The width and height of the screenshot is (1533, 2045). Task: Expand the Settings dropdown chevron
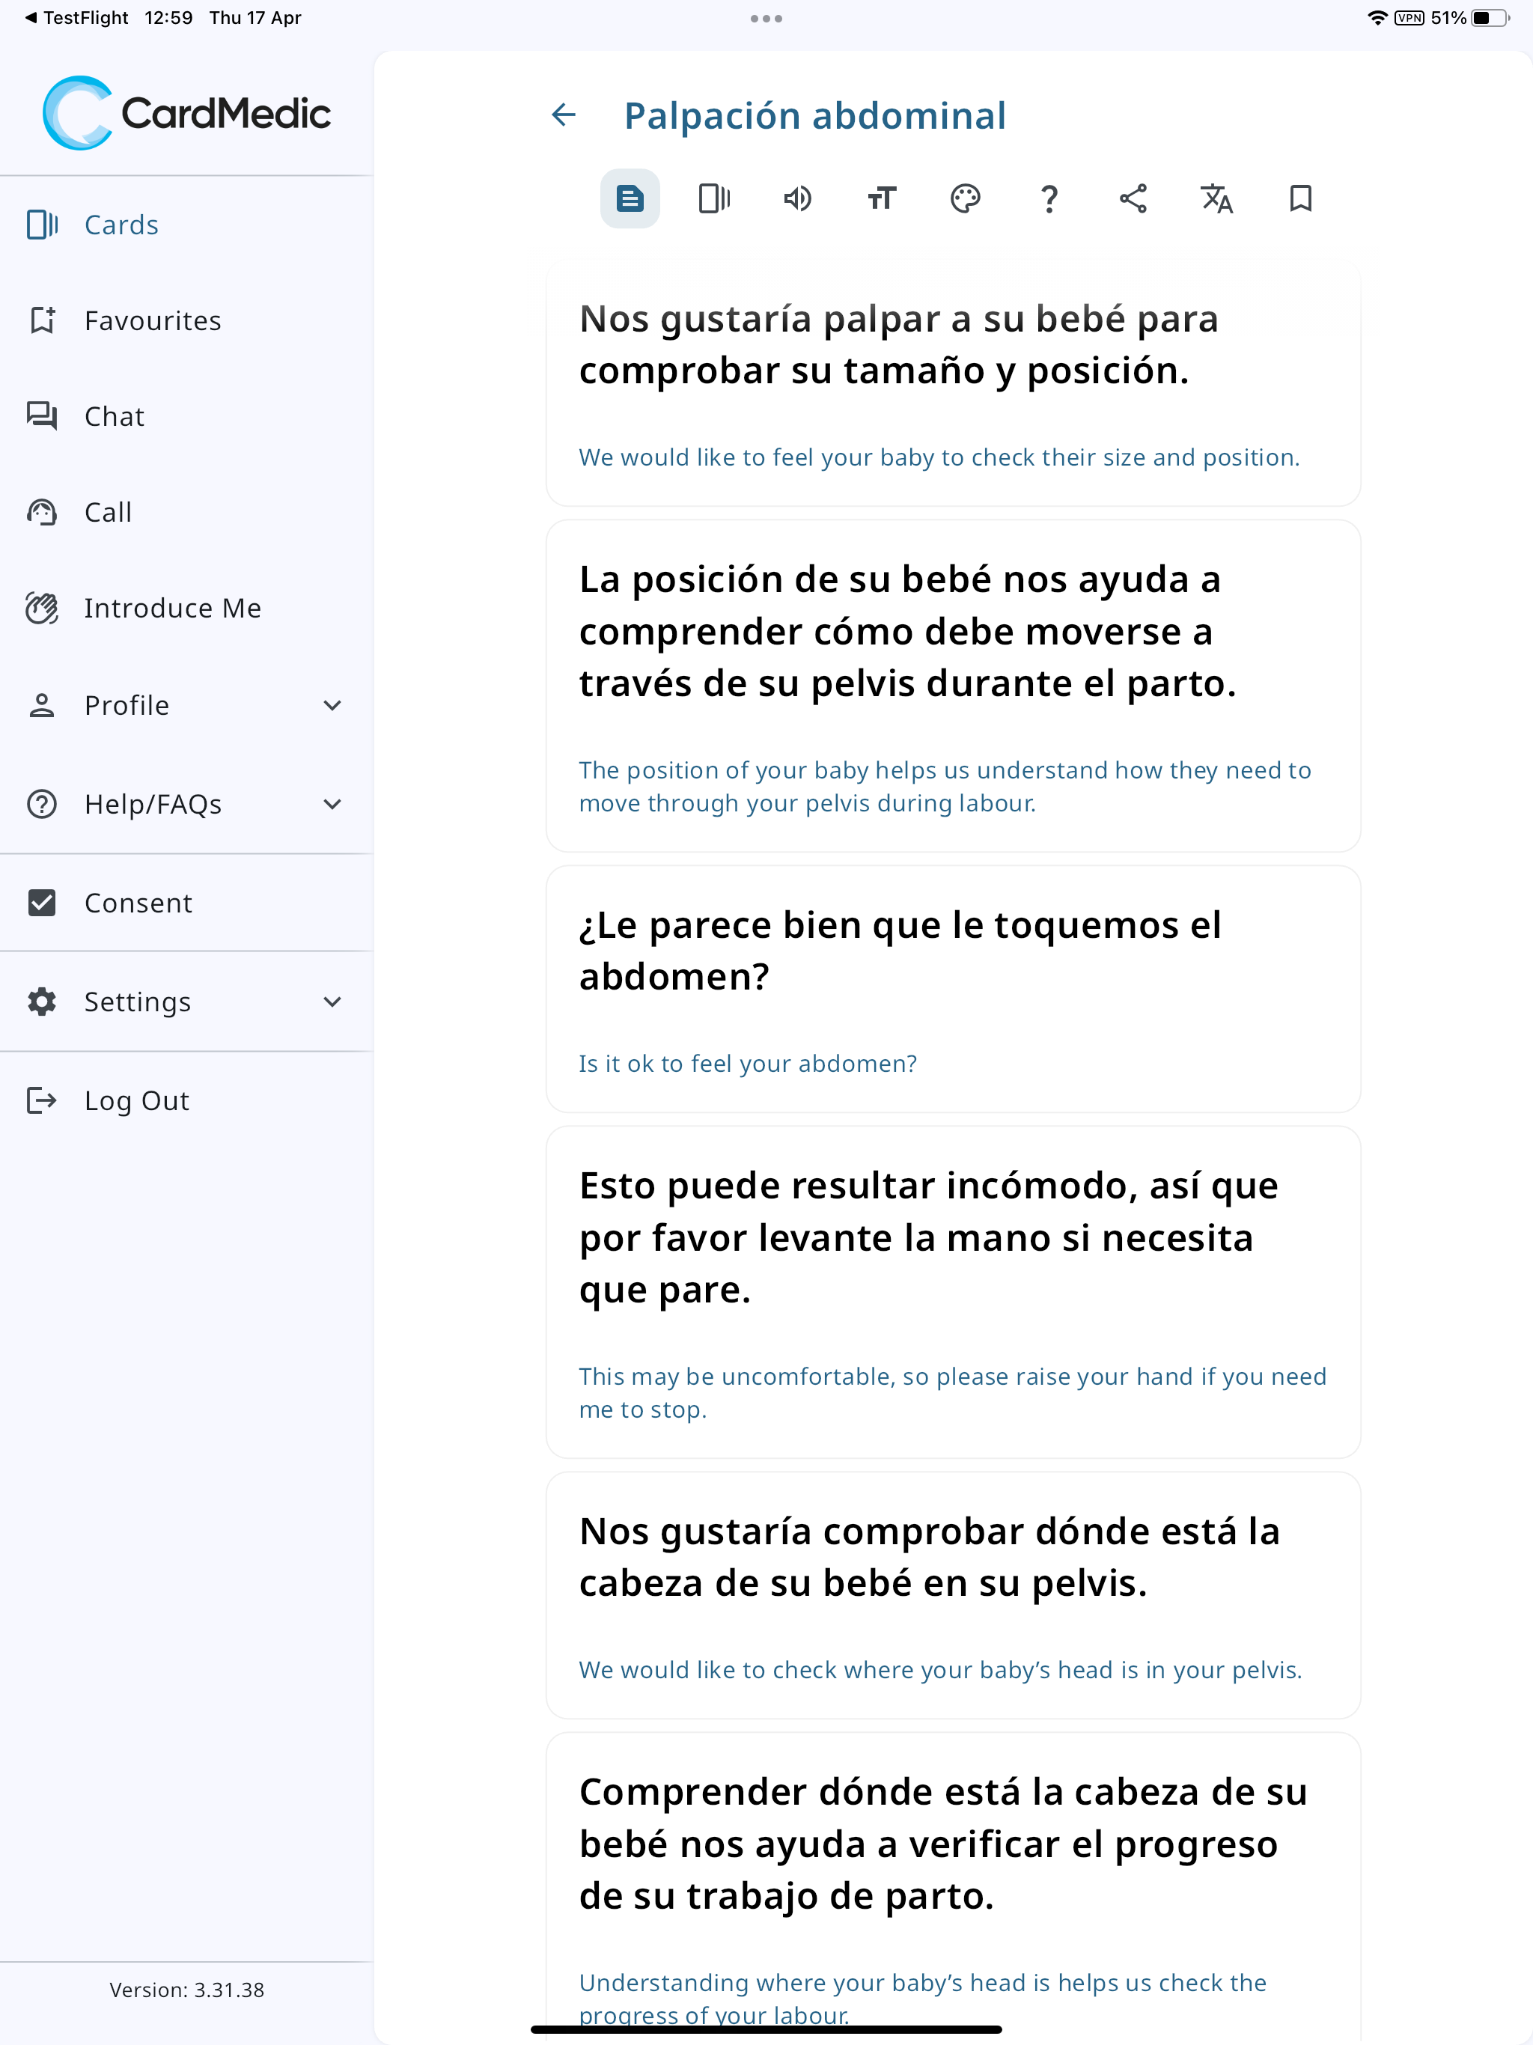332,1002
